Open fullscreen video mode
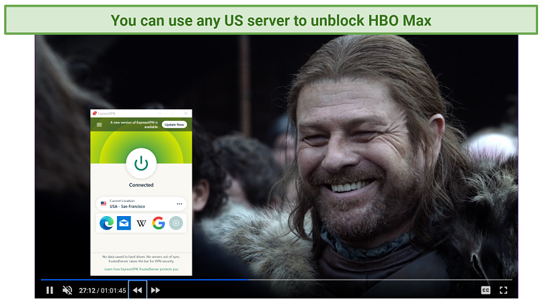 tap(503, 291)
